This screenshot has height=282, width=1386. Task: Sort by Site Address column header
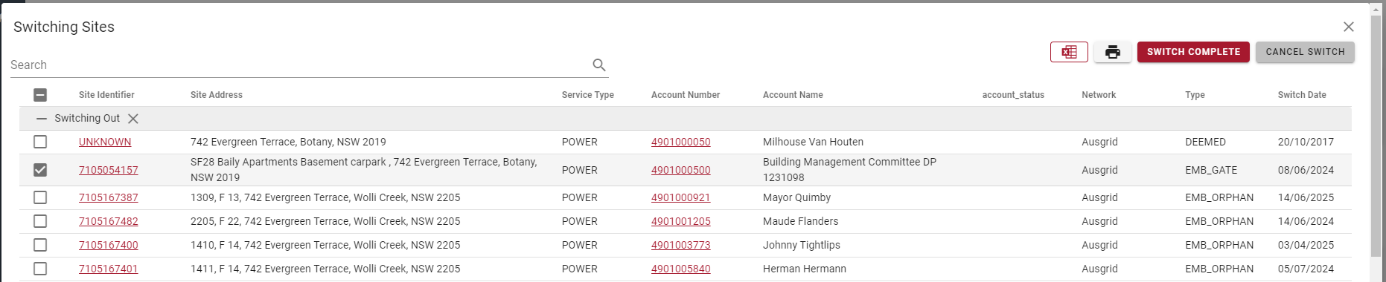pyautogui.click(x=217, y=95)
